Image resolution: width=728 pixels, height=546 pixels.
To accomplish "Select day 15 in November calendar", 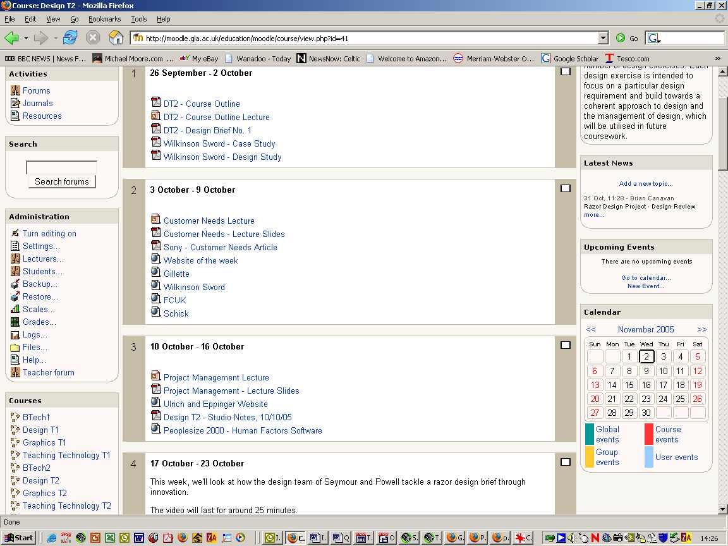I will [x=629, y=385].
